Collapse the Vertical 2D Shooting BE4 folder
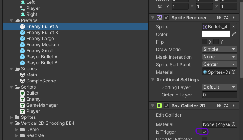This screenshot has width=243, height=140. [x=11, y=123]
